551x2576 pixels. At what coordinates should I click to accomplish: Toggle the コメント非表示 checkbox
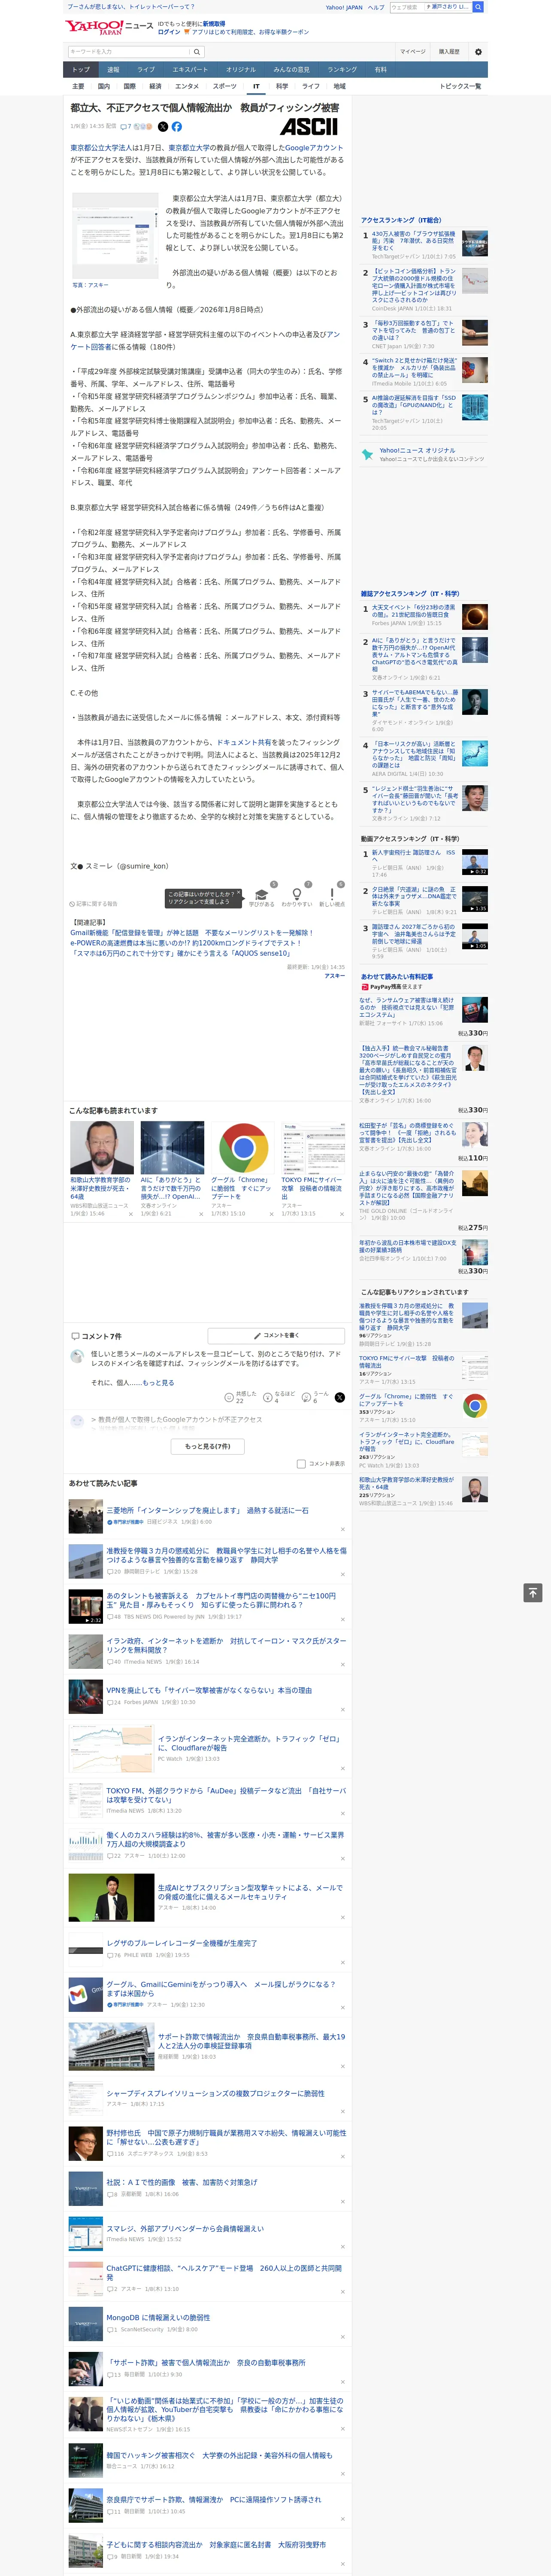click(x=301, y=1463)
